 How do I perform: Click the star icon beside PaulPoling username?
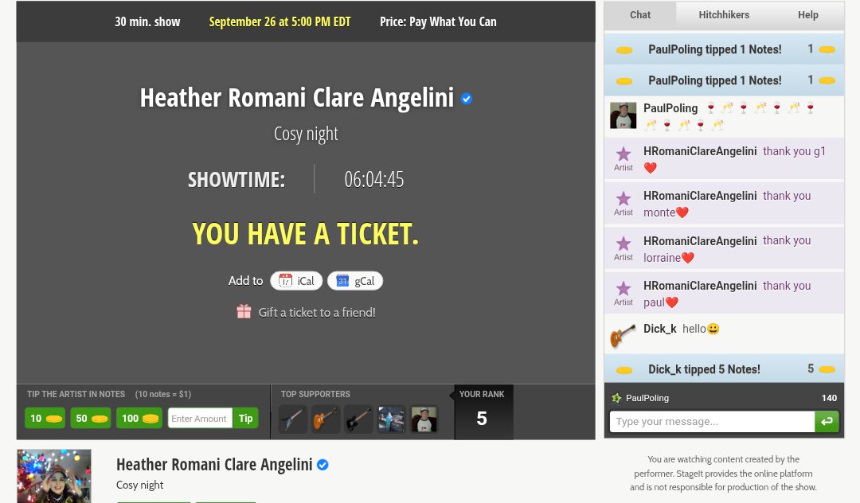point(616,398)
